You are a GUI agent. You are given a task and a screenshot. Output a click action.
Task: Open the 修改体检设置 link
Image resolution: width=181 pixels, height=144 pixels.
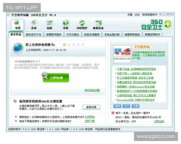click(x=92, y=90)
